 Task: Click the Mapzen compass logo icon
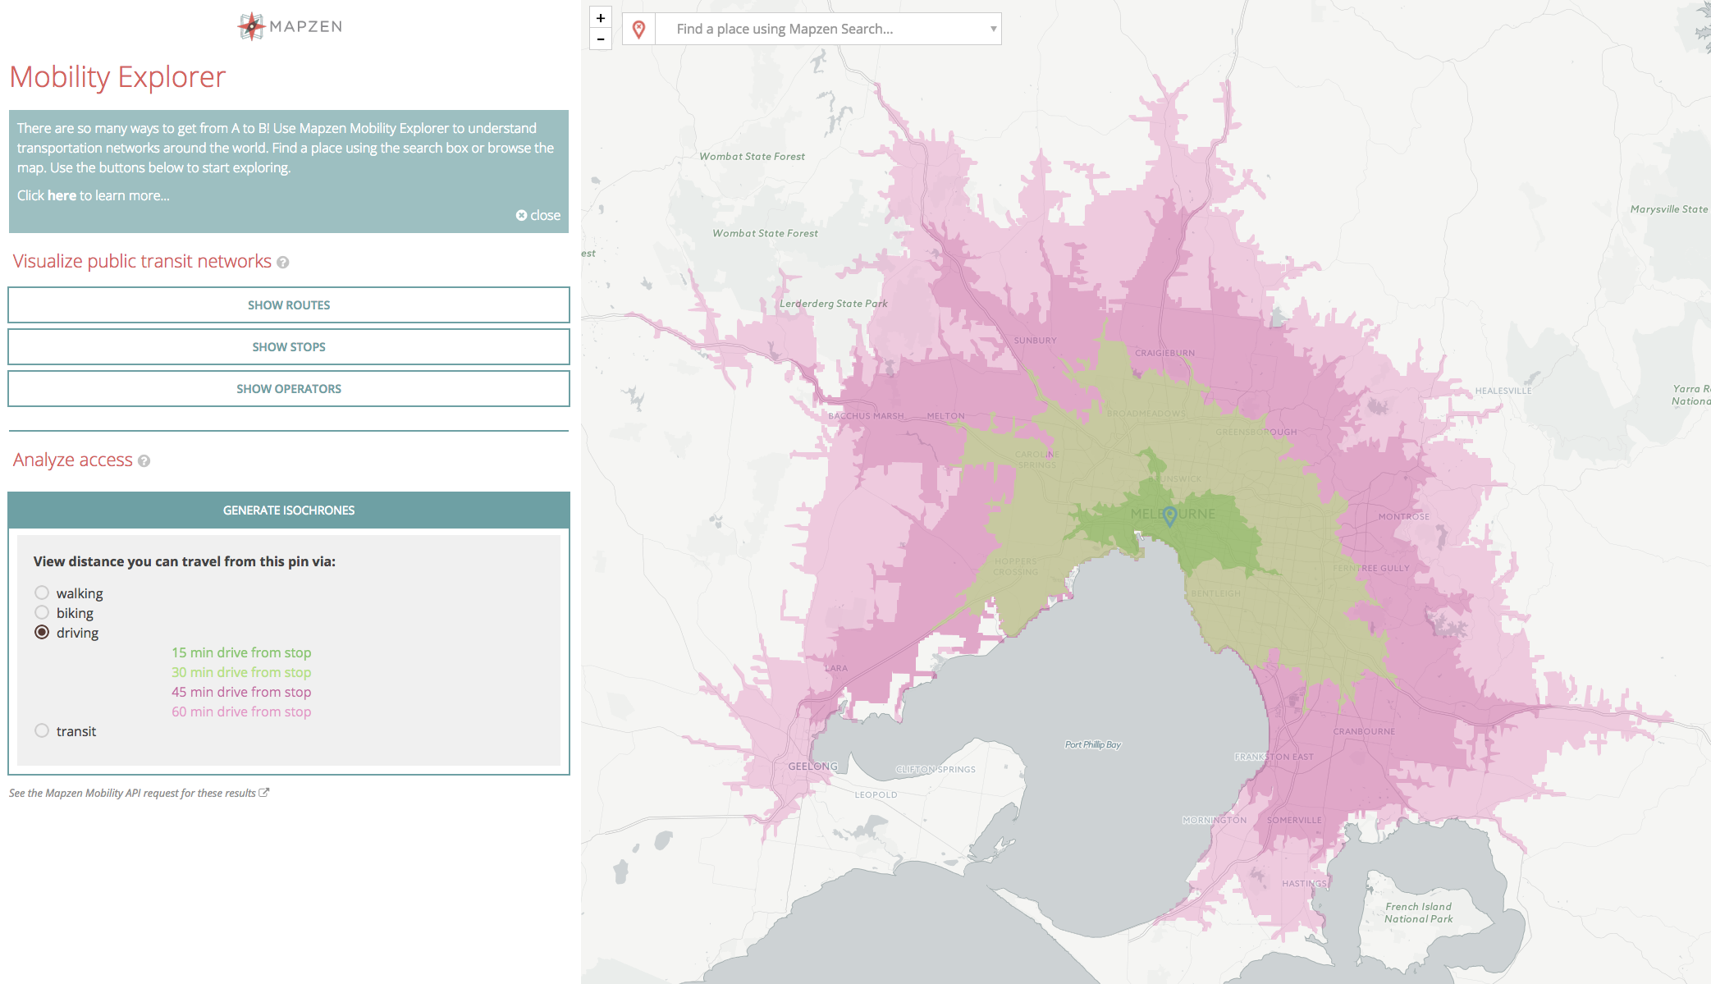[251, 26]
